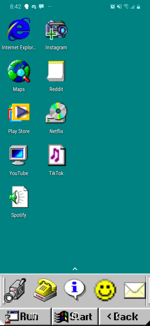This screenshot has width=150, height=326.
Task: Tap the Back navigation button
Action: point(124,317)
